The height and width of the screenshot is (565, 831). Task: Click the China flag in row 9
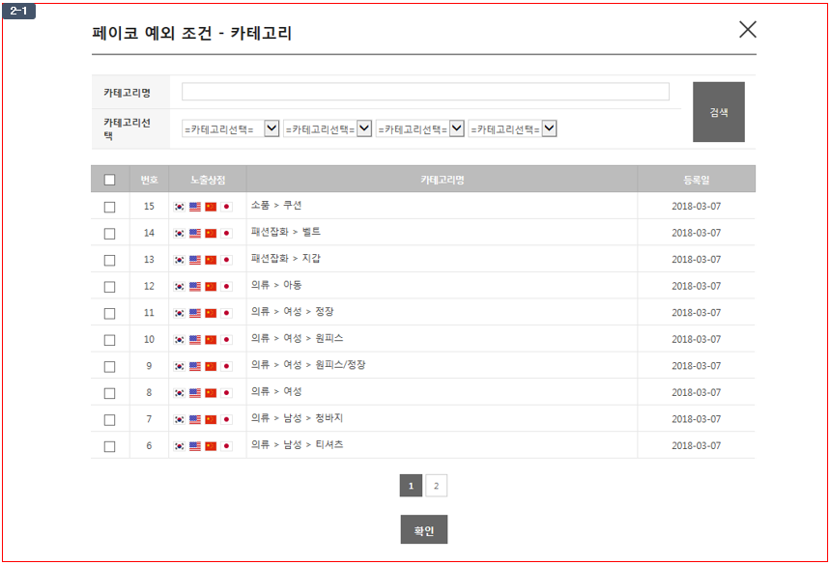click(211, 366)
